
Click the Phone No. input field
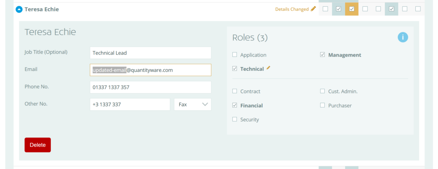(x=151, y=87)
